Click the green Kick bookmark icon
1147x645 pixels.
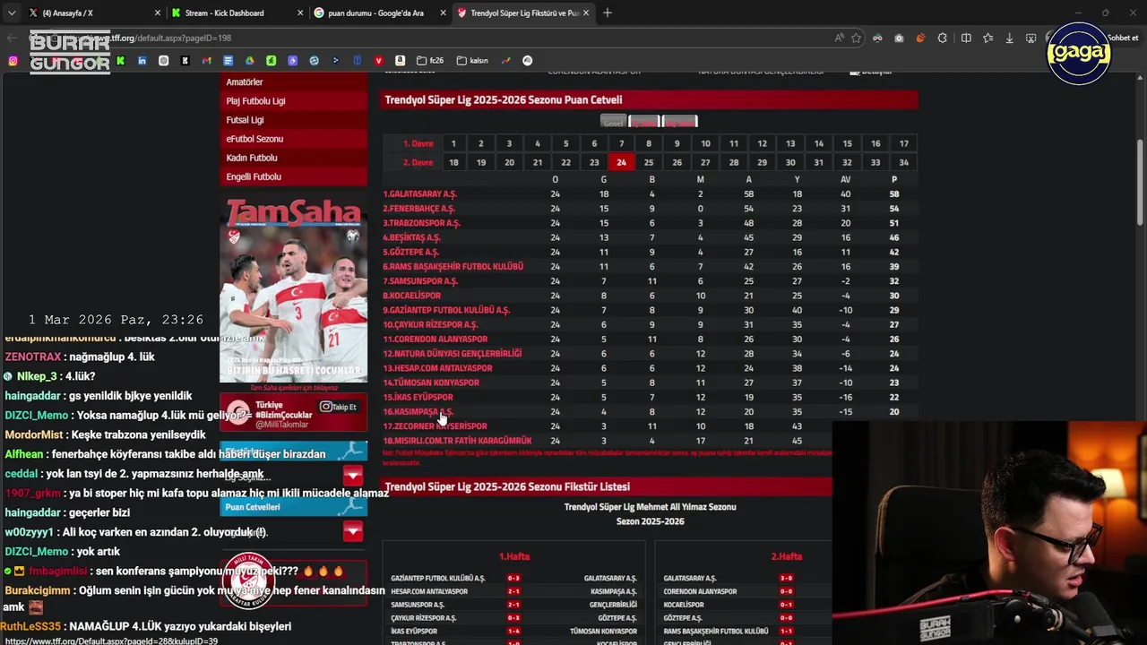tap(120, 61)
